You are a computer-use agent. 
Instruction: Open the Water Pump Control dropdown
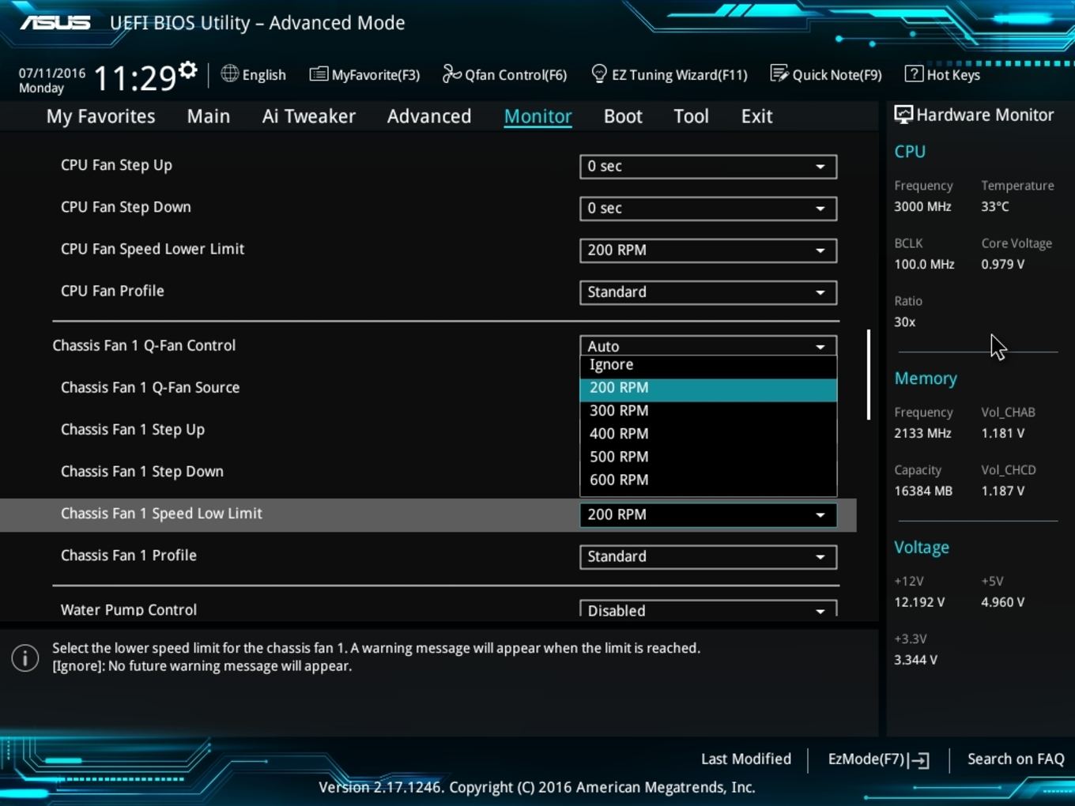[x=708, y=609]
